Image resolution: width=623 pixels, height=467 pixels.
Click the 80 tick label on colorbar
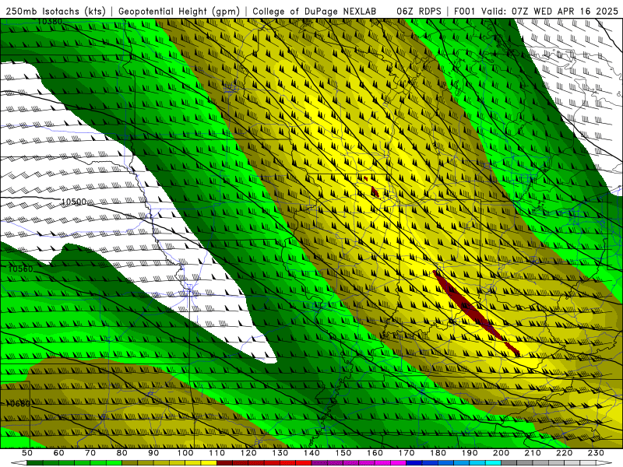122,453
